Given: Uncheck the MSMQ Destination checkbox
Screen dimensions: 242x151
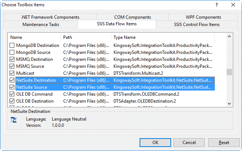Looking at the screenshot, I should point(12,59).
